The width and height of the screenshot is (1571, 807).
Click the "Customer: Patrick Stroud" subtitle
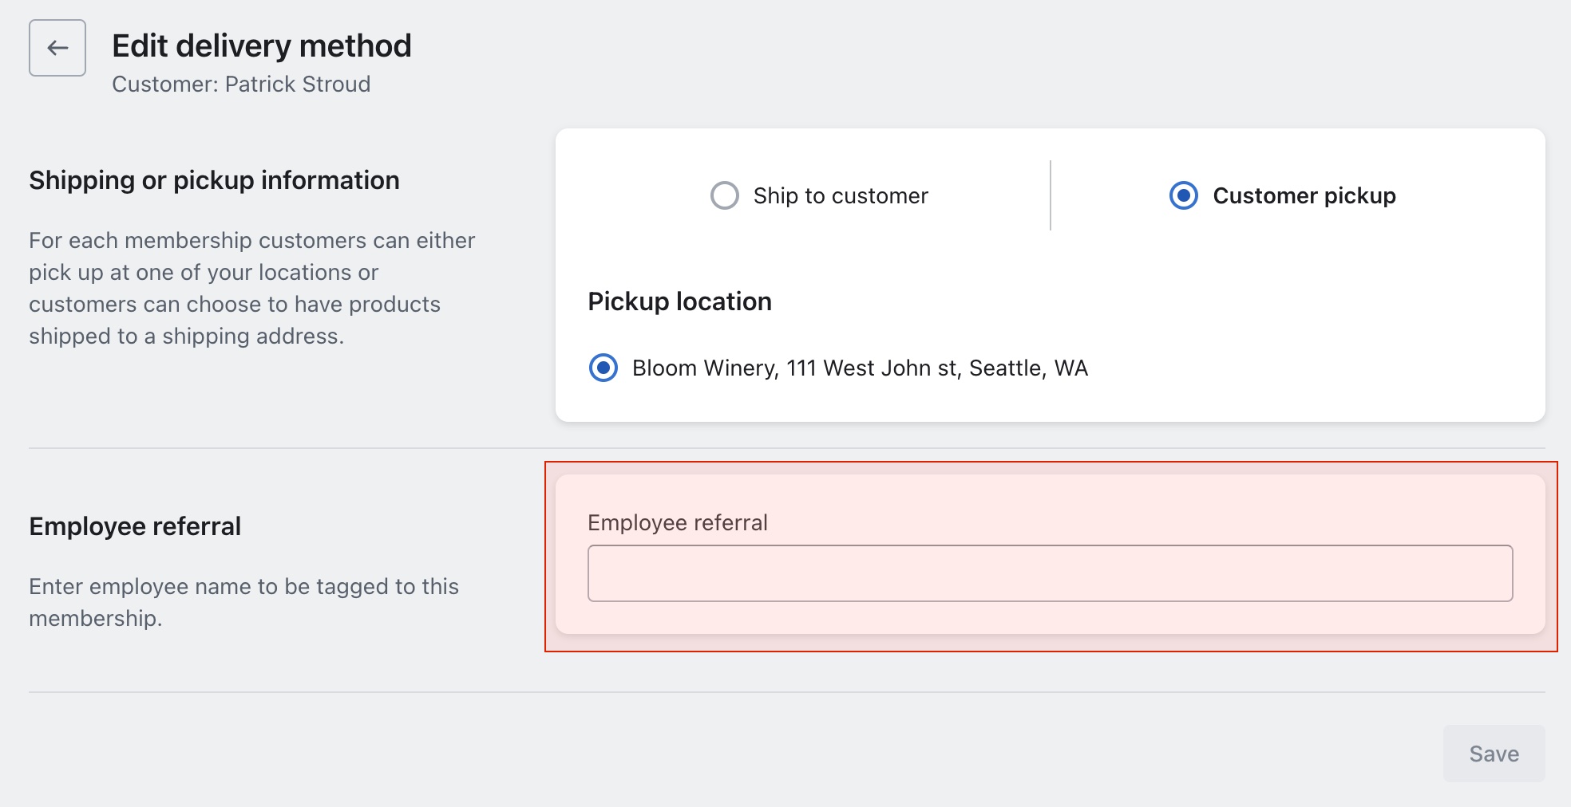coord(241,84)
